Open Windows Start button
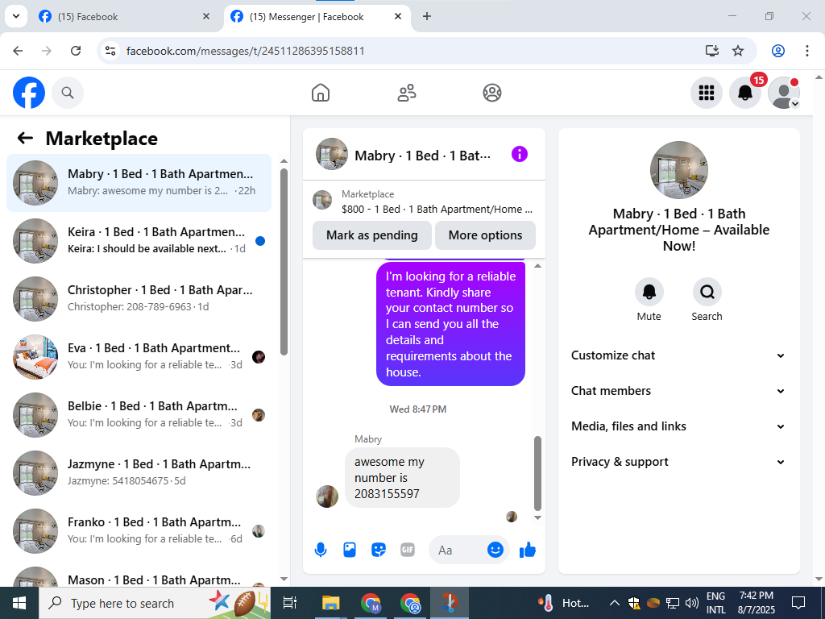 click(19, 603)
